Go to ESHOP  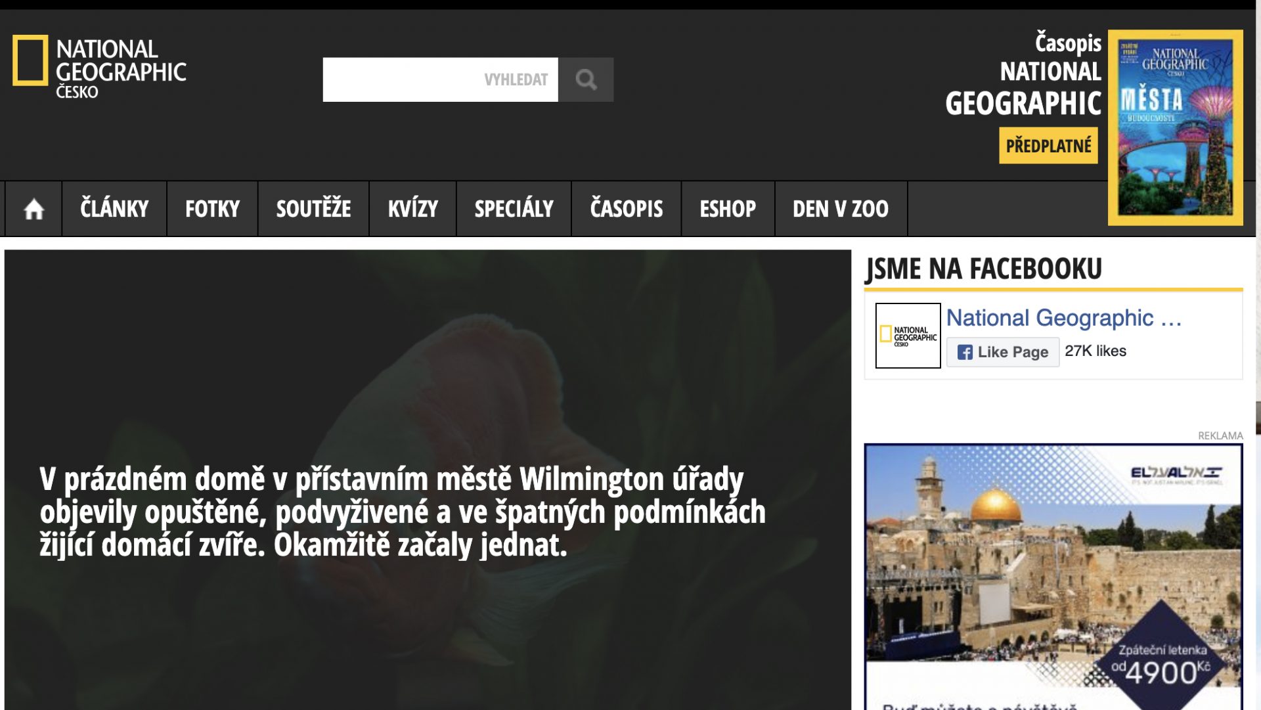[x=728, y=209]
